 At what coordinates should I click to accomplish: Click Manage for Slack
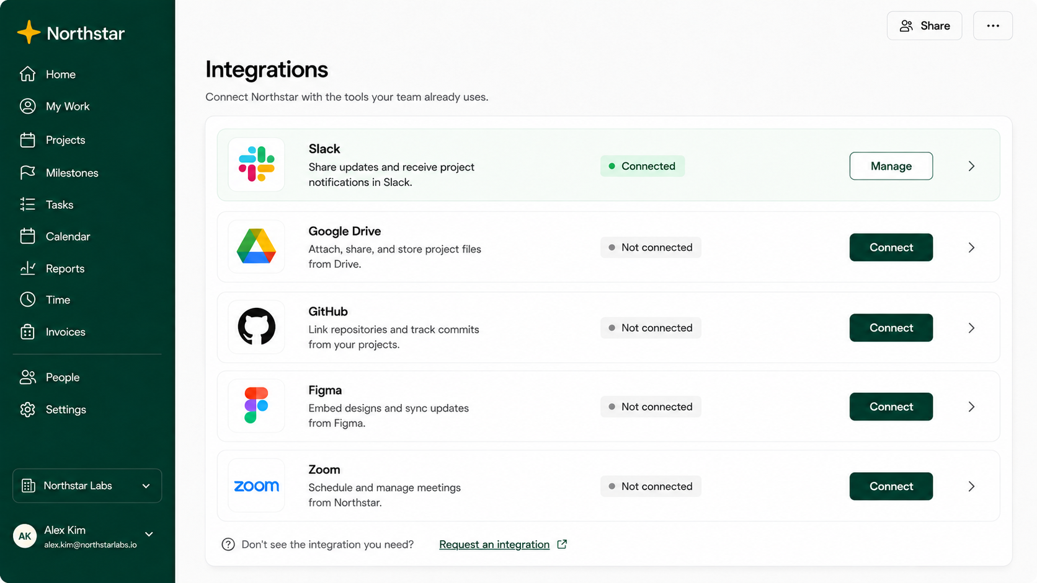[891, 166]
